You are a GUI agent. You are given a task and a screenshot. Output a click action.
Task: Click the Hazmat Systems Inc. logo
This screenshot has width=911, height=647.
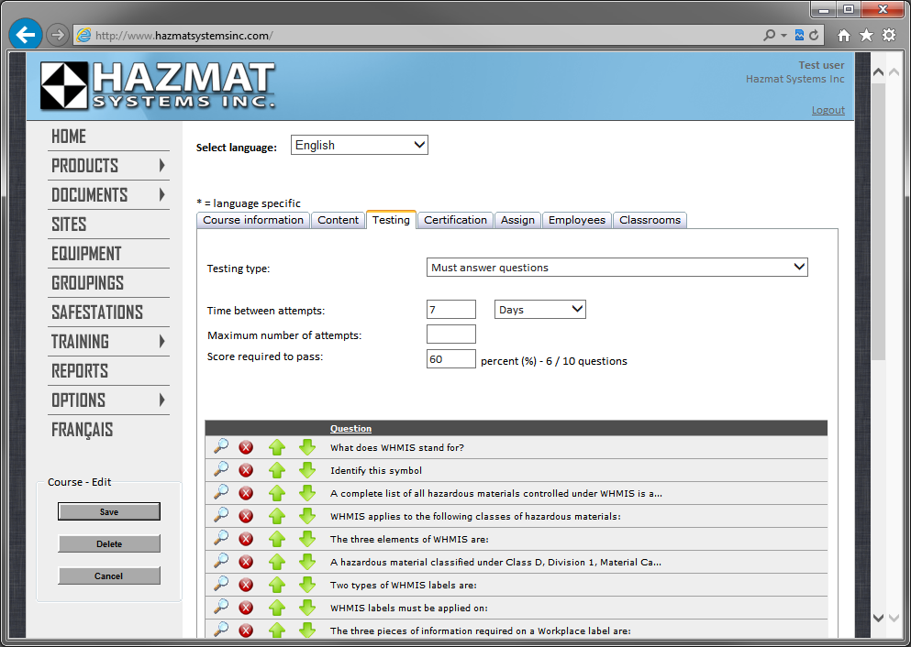pyautogui.click(x=157, y=85)
